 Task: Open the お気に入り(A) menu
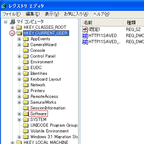[x=76, y=14]
